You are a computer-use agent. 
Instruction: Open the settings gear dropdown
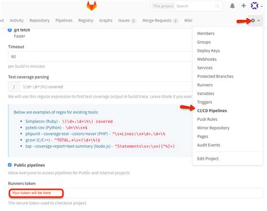(255, 20)
